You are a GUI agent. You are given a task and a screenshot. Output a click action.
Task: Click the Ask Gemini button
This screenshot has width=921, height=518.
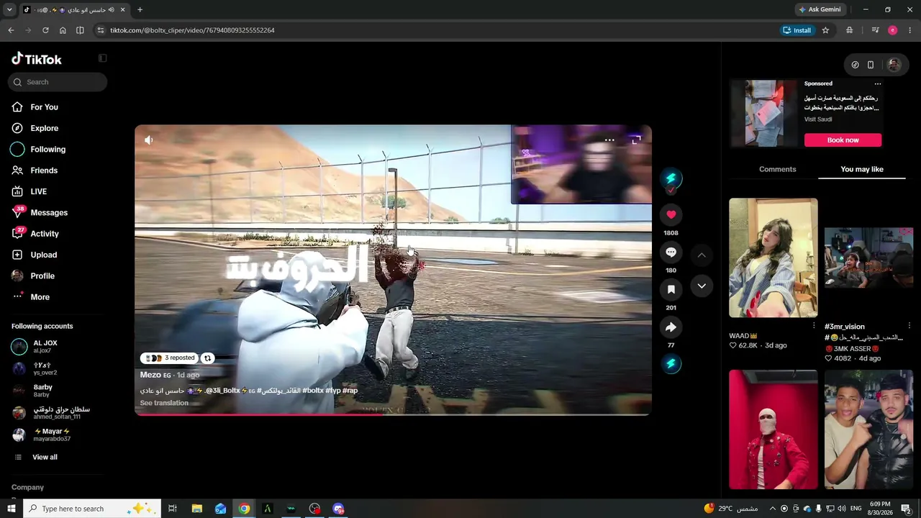click(x=819, y=10)
